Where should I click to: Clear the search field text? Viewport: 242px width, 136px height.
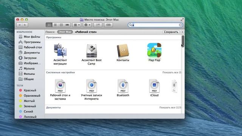point(180,25)
